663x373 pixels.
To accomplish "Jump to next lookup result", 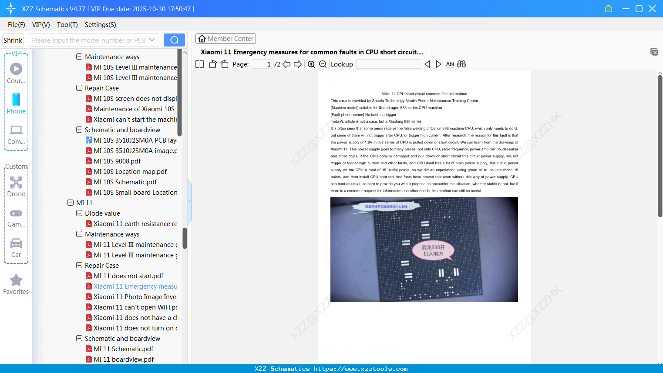I will (x=438, y=64).
